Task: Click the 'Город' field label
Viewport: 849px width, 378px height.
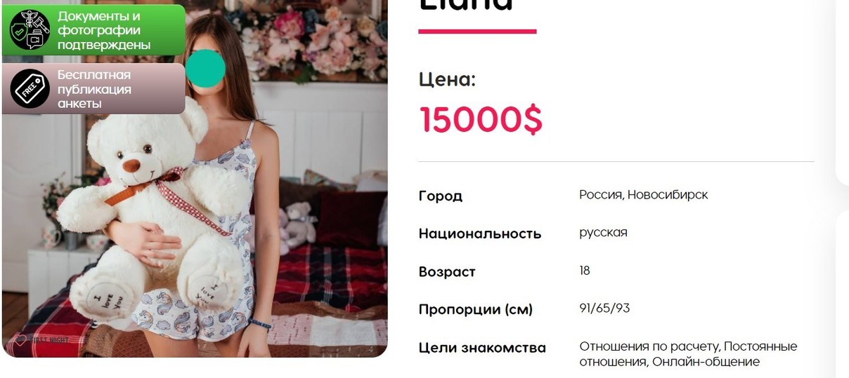Action: coord(441,196)
